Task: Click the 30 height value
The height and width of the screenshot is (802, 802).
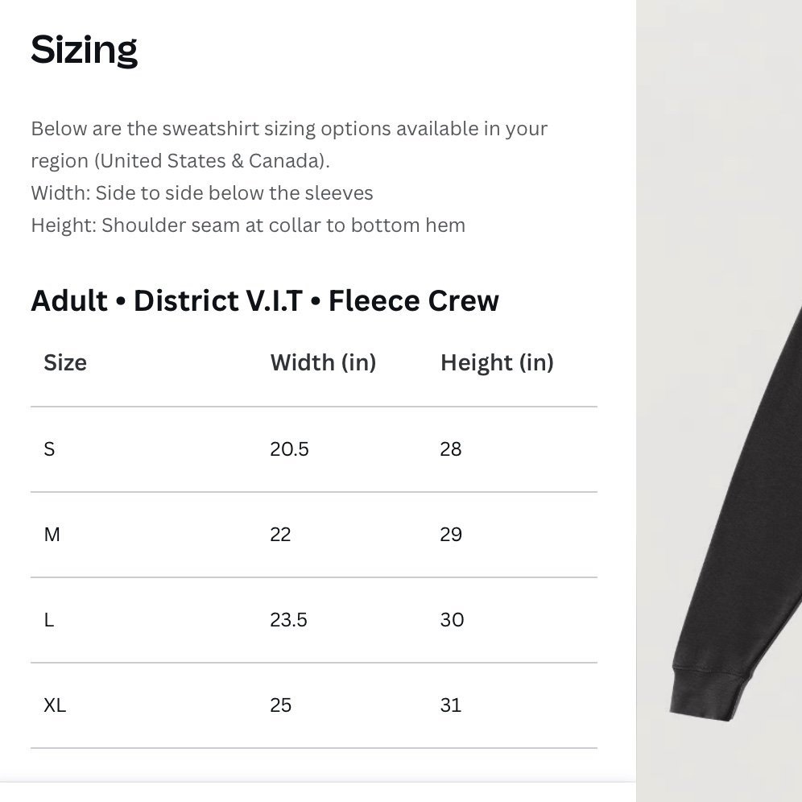Action: pyautogui.click(x=453, y=620)
